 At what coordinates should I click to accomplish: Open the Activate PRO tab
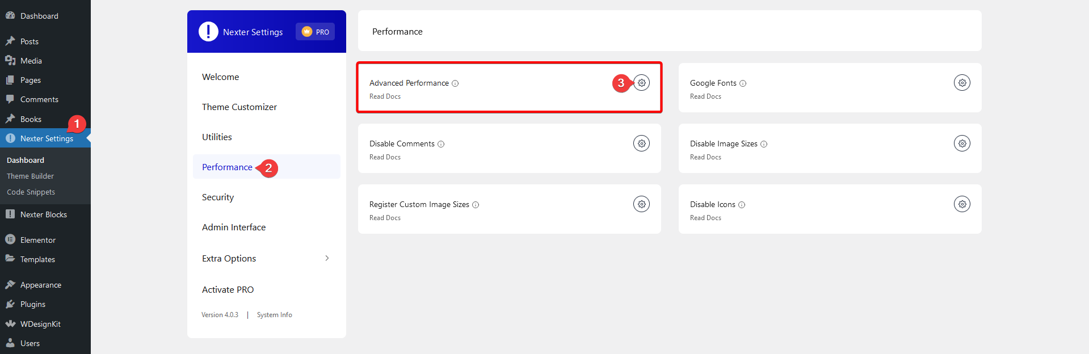(267, 290)
